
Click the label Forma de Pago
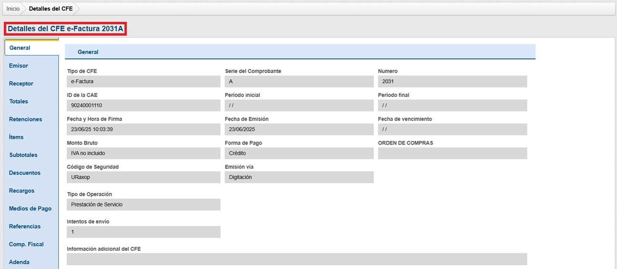[x=243, y=143]
